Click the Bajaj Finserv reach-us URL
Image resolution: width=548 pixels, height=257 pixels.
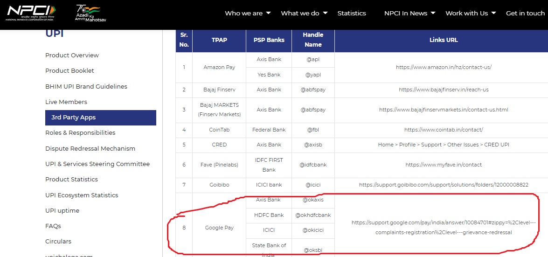[x=444, y=90]
